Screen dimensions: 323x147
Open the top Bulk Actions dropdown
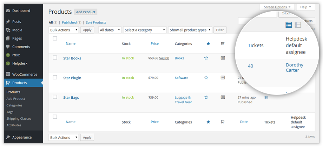(x=64, y=30)
